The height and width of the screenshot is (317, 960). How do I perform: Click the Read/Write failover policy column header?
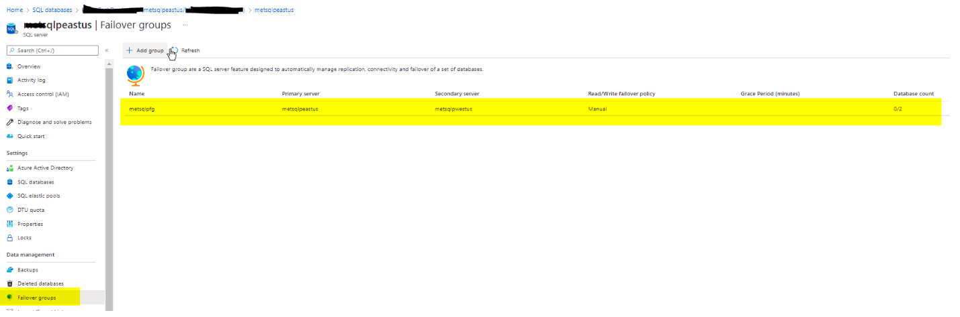pos(621,93)
